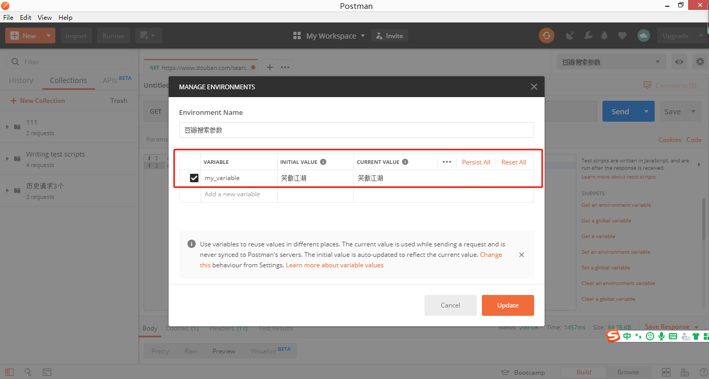Click the my_variable initial value cell

[315, 178]
